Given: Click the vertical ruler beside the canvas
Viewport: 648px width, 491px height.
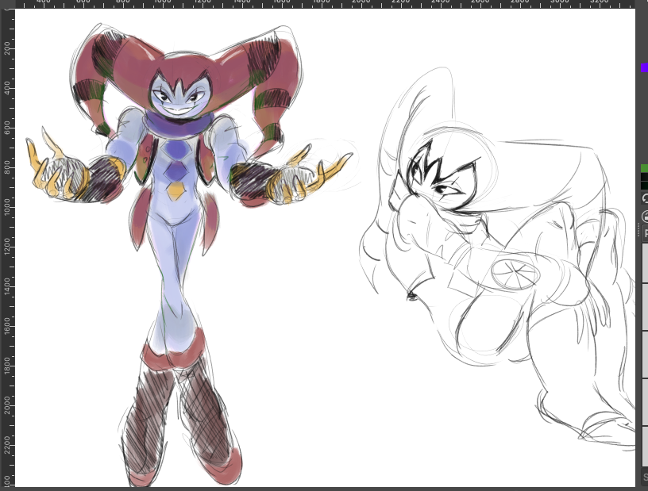Looking at the screenshot, I should click(7, 247).
